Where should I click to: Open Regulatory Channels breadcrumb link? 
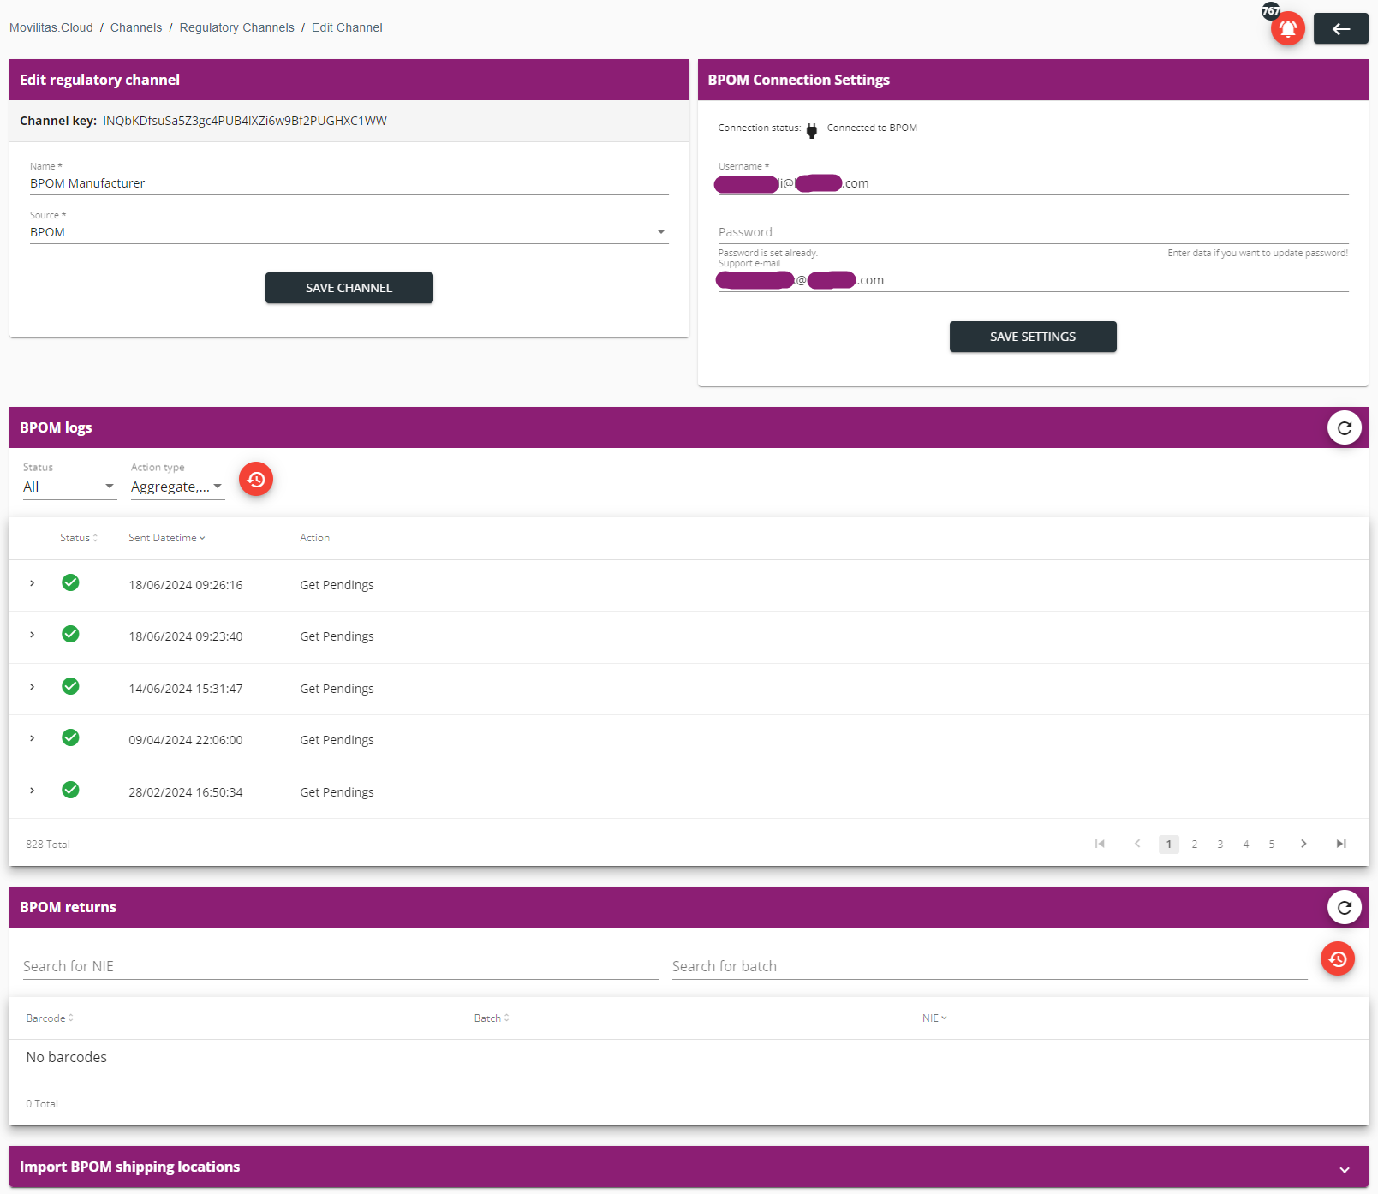pyautogui.click(x=236, y=27)
